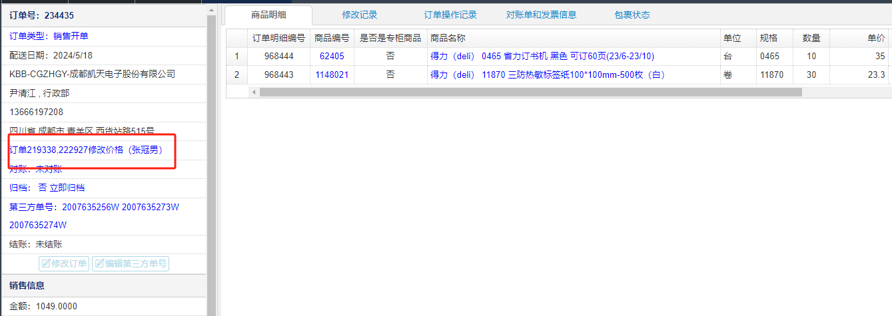Click the order type 销售开单 text
Image resolution: width=892 pixels, height=316 pixels.
click(x=71, y=36)
